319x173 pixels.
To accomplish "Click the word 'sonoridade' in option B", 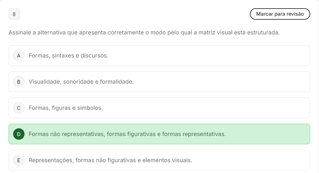I will pos(78,82).
